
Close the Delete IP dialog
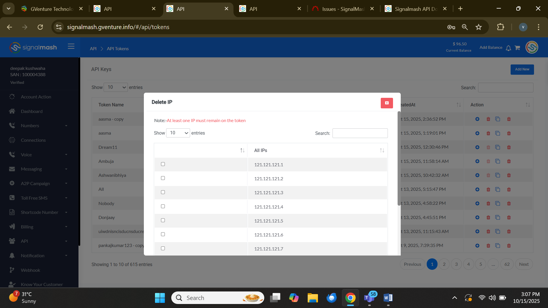click(386, 103)
